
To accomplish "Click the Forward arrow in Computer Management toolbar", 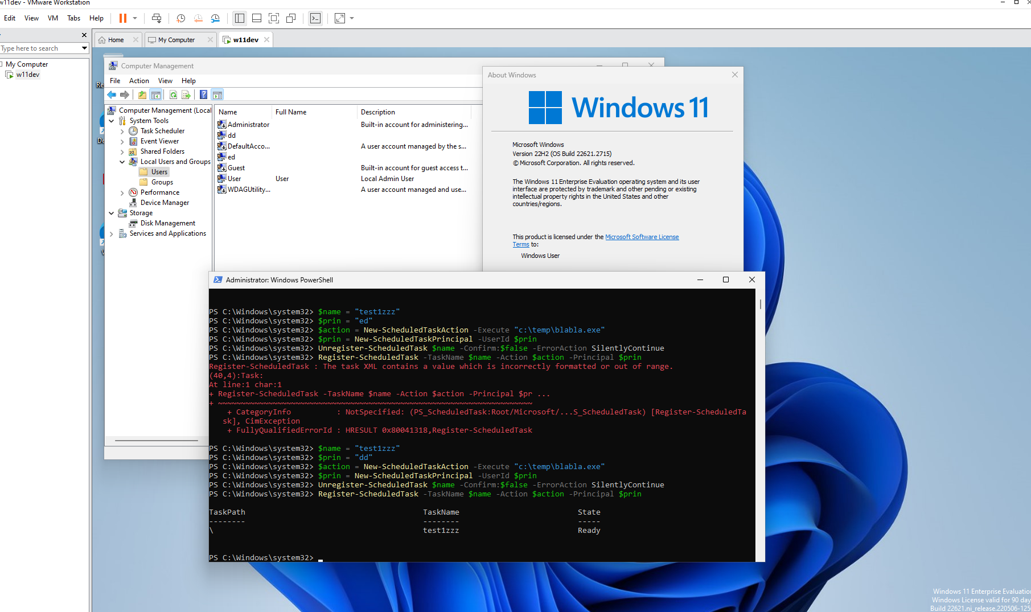I will 124,95.
